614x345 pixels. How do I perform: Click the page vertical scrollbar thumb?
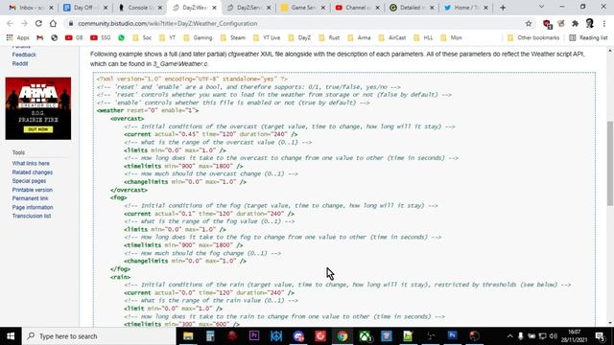610,163
